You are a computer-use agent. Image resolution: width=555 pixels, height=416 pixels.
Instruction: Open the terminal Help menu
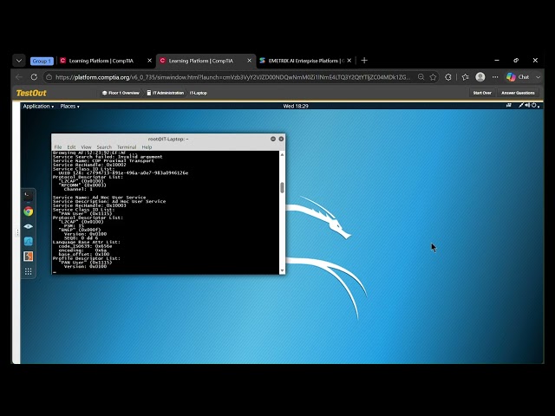coord(147,147)
